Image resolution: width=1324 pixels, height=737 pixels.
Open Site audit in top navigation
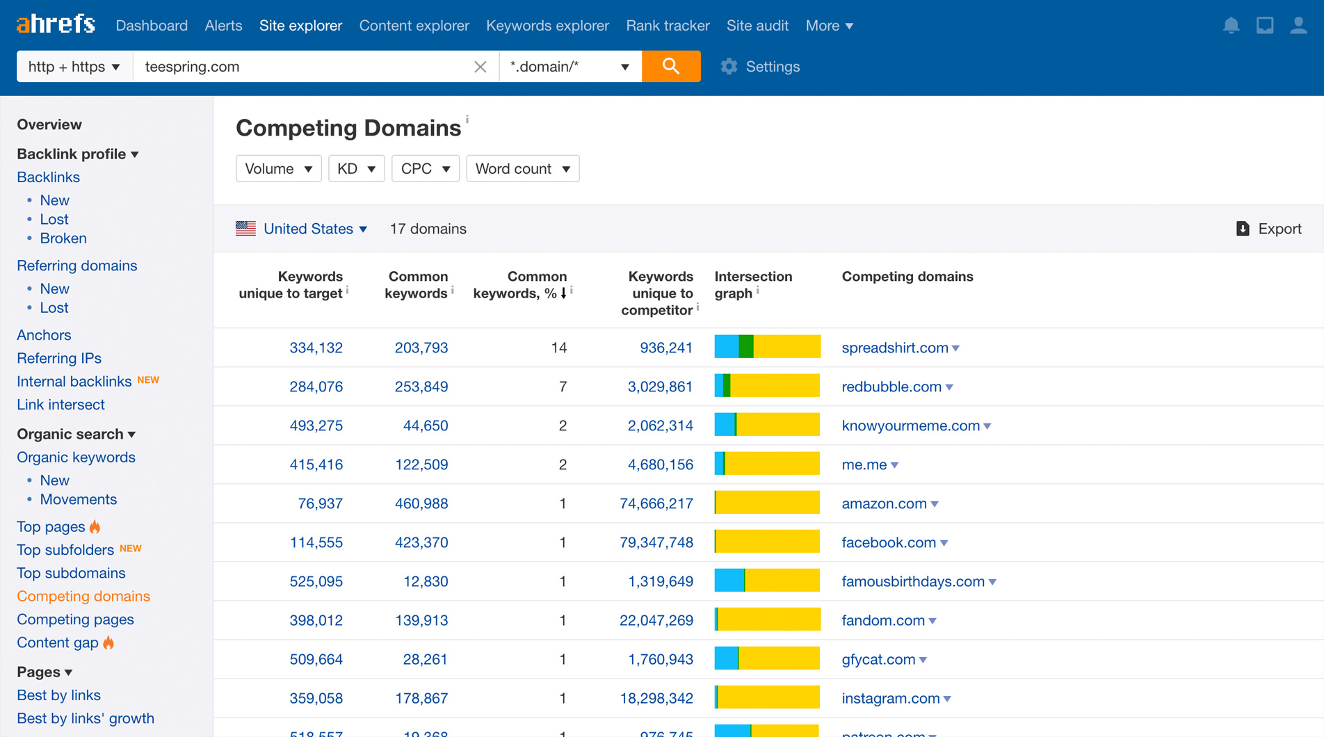[x=757, y=26]
